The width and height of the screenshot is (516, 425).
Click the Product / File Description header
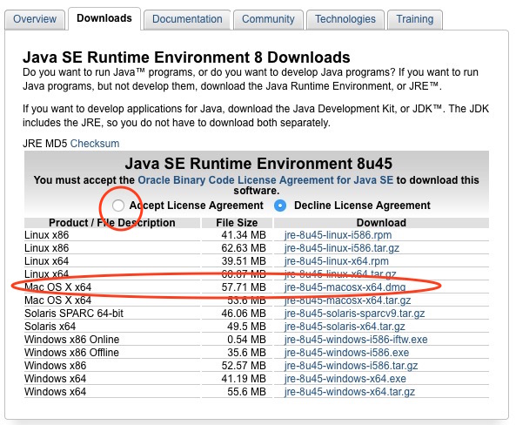(112, 223)
